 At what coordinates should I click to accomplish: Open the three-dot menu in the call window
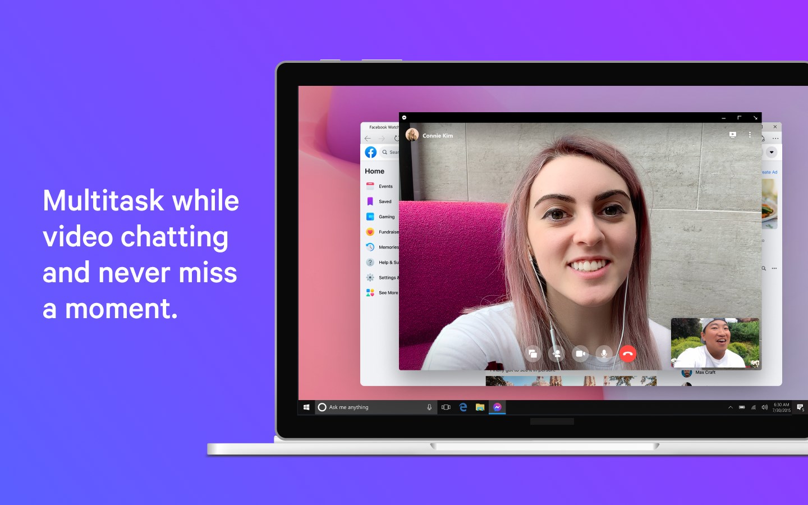750,135
